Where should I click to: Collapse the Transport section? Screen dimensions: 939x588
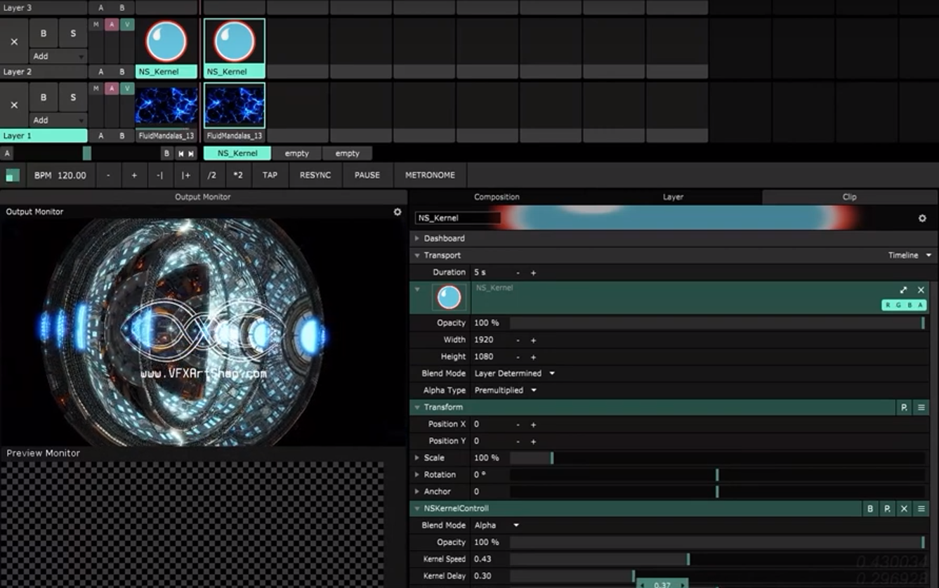tap(417, 256)
